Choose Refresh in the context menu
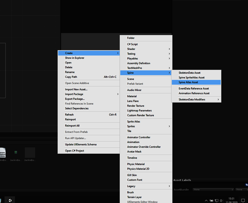248x203 pixels. [x=89, y=115]
